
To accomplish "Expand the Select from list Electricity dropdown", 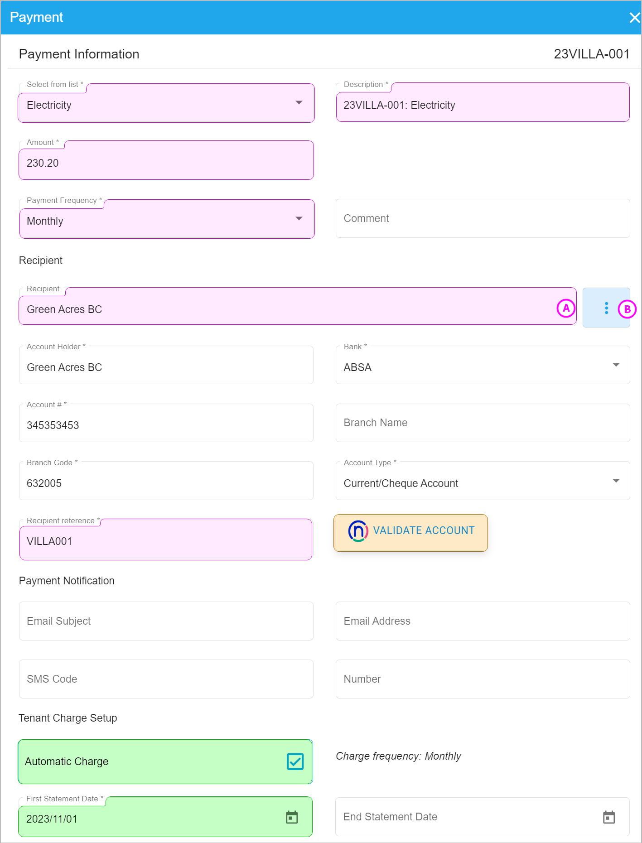I will pyautogui.click(x=166, y=103).
